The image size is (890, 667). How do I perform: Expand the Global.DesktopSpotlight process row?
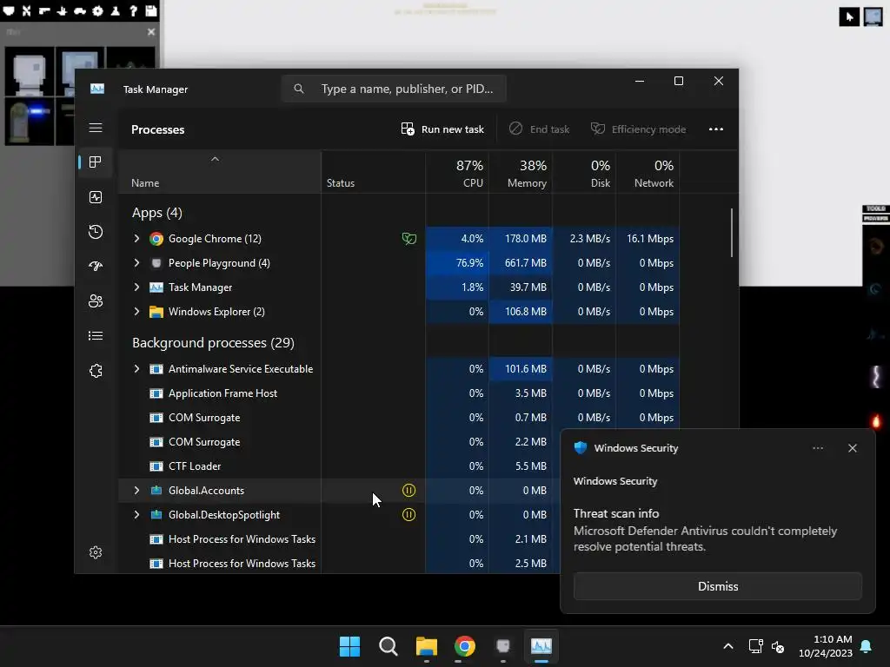[136, 515]
